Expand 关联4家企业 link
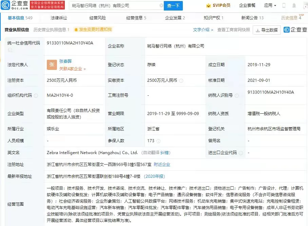This screenshot has width=308, height=226. pyautogui.click(x=72, y=69)
